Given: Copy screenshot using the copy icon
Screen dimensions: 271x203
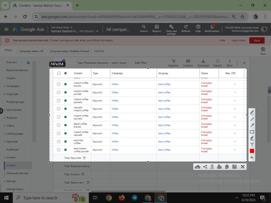Looking at the screenshot, I should point(227,167).
